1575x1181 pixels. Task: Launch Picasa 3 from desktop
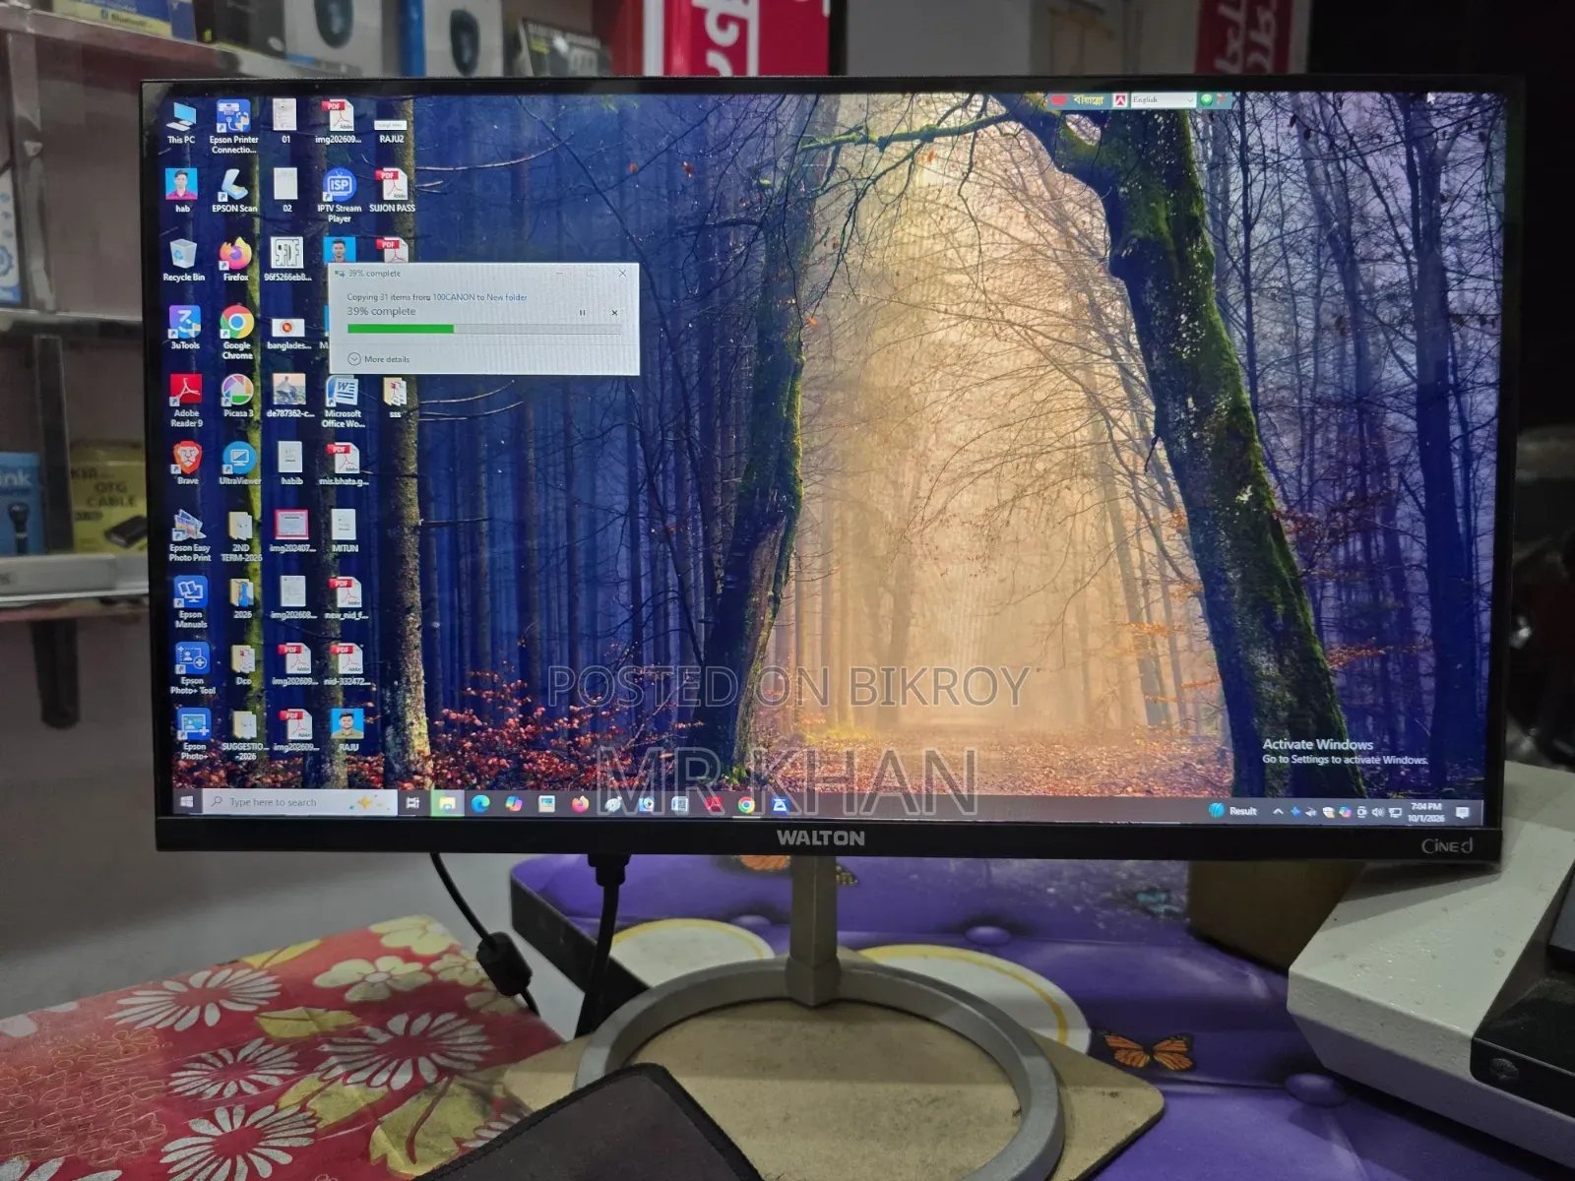click(x=237, y=396)
